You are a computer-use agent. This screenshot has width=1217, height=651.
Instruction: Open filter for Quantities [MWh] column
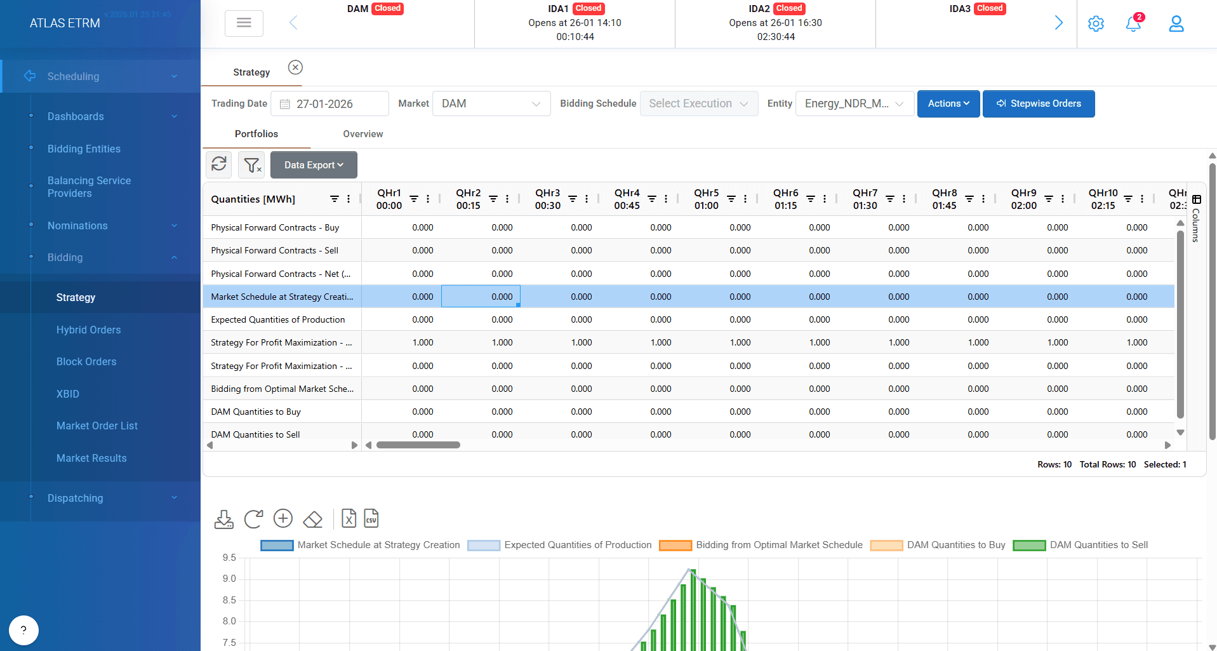[x=335, y=199]
